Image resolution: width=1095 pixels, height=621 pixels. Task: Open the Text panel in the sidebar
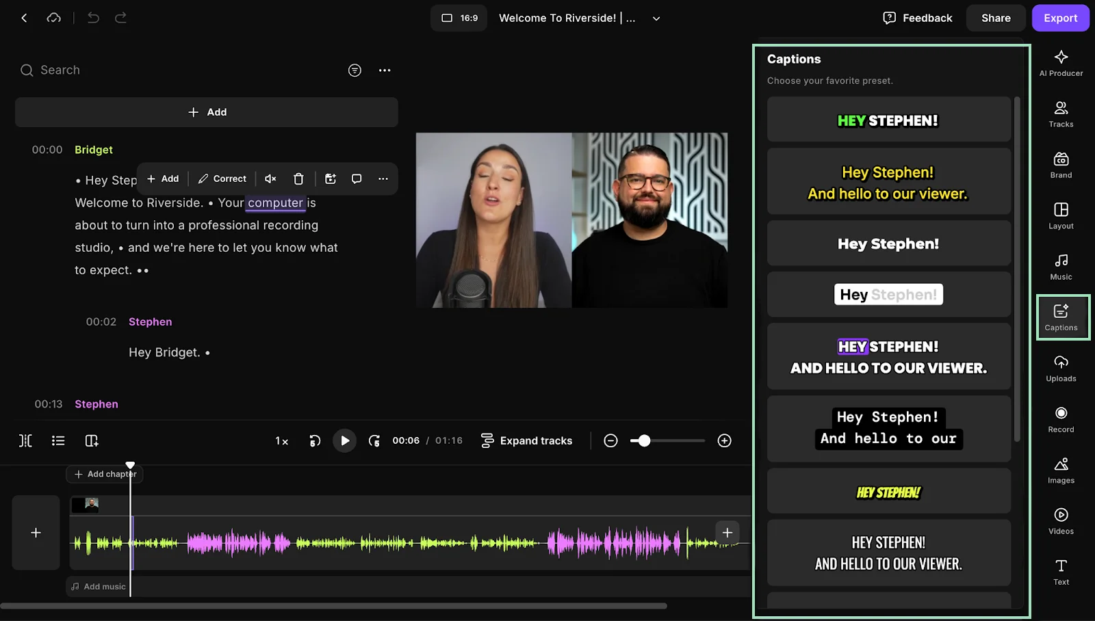(x=1060, y=571)
